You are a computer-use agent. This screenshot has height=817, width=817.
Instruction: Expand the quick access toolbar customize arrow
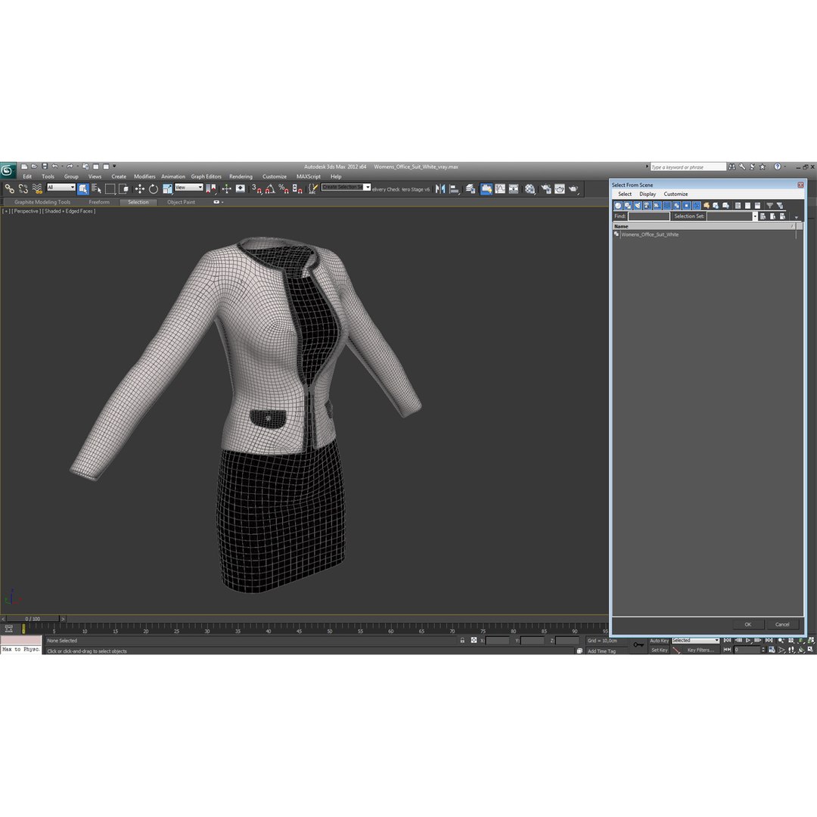[115, 166]
